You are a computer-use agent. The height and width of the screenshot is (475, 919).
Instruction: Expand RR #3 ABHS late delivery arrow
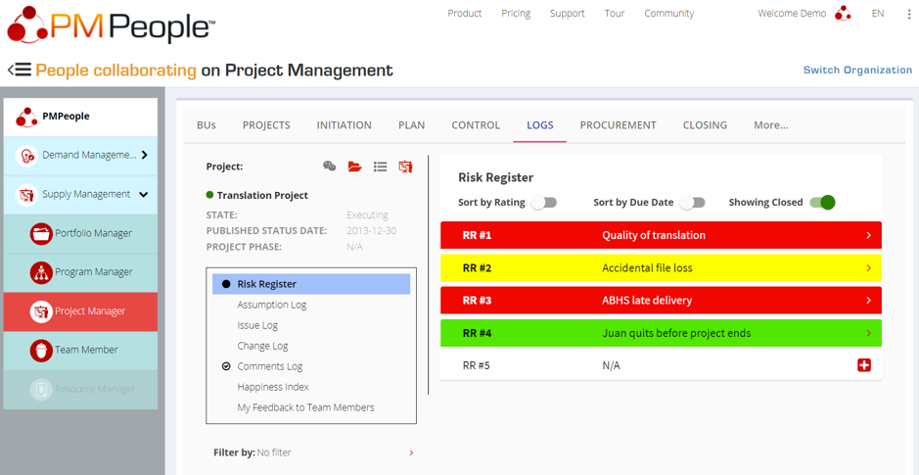point(868,301)
